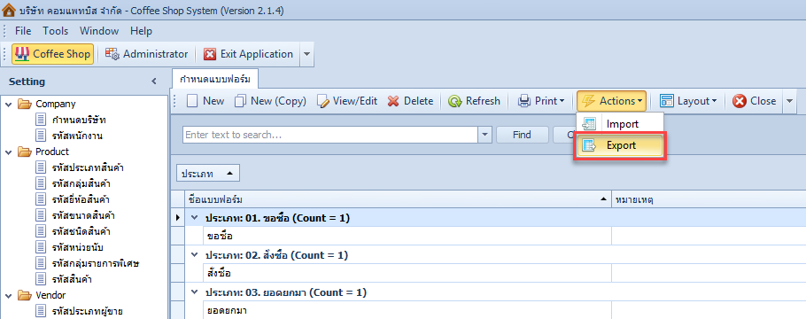The image size is (806, 319).
Task: Choose Export from Actions menu
Action: coord(620,145)
